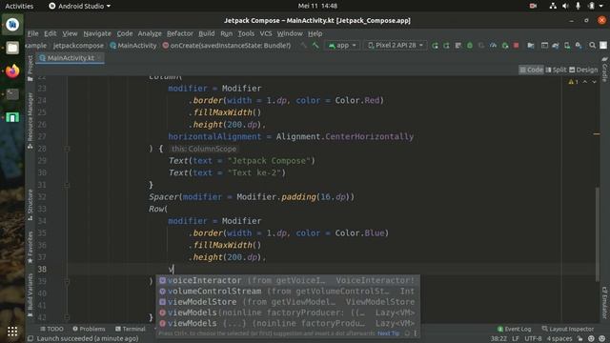610x343 pixels.
Task: Select voiceInteractor completion suggestion
Action: (288, 280)
